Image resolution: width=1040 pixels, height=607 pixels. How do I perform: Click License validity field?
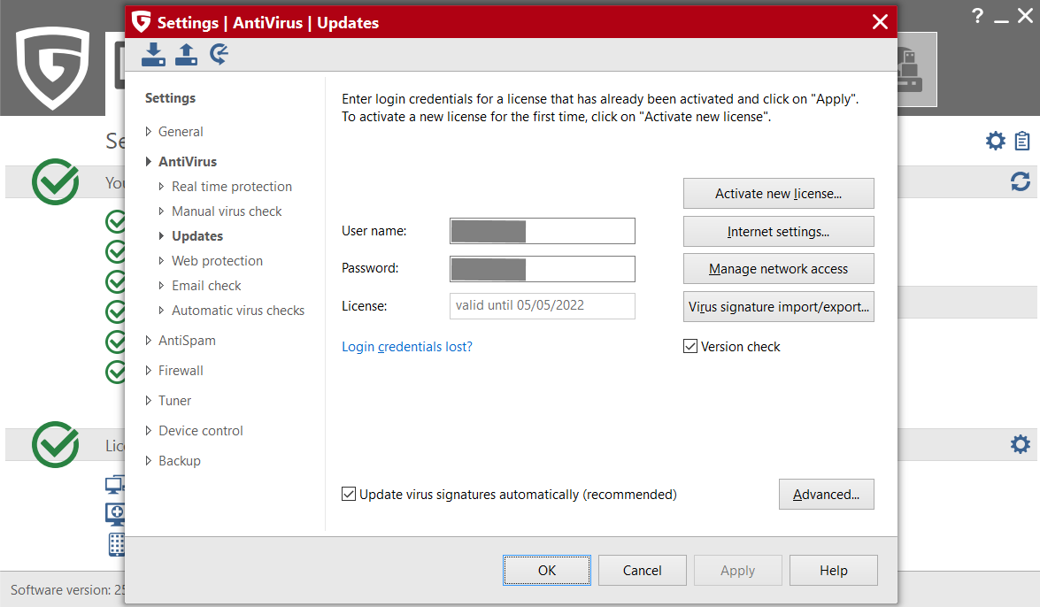(543, 306)
